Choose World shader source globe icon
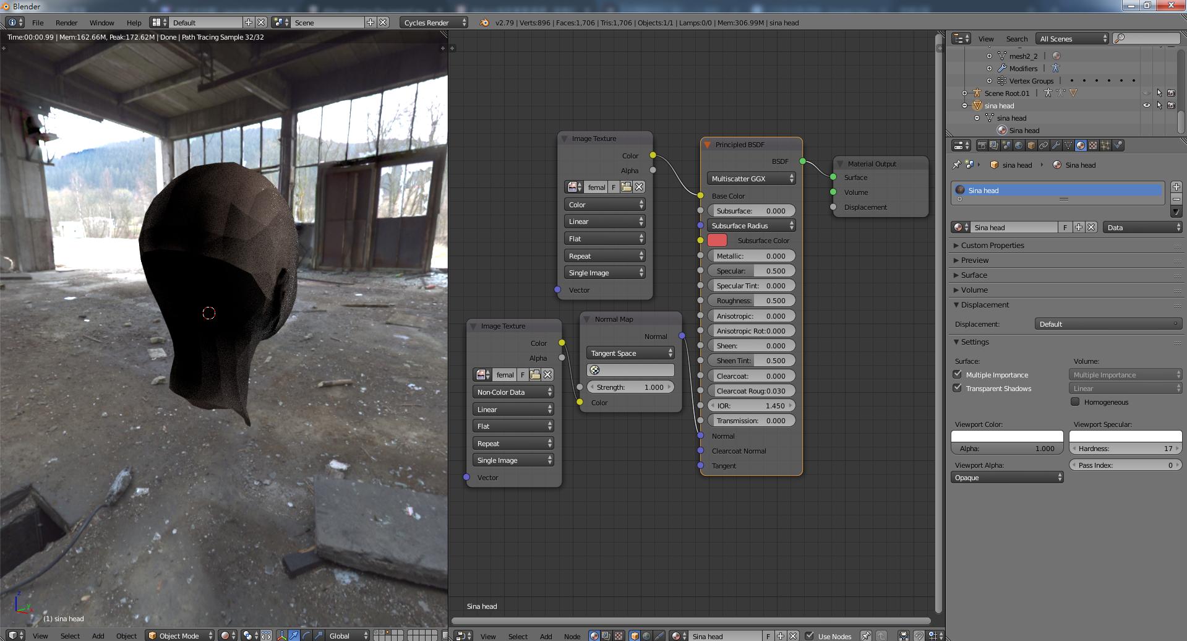The height and width of the screenshot is (641, 1187). [646, 635]
